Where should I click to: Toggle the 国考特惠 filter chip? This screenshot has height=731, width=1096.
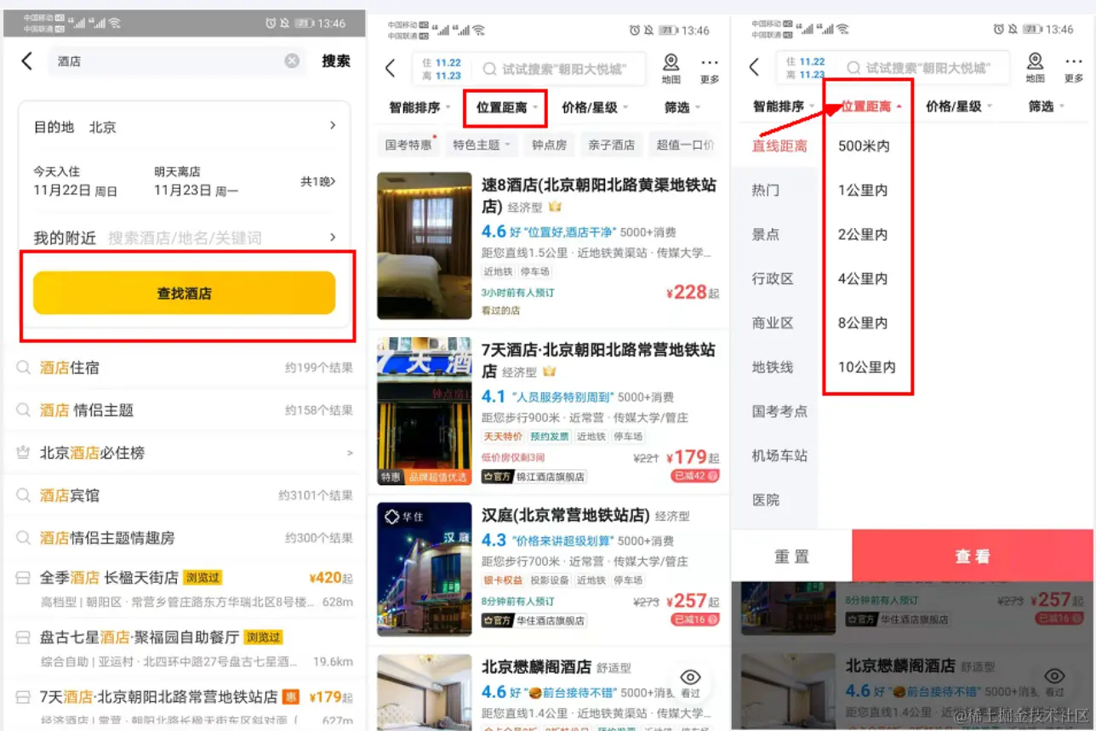tap(408, 145)
